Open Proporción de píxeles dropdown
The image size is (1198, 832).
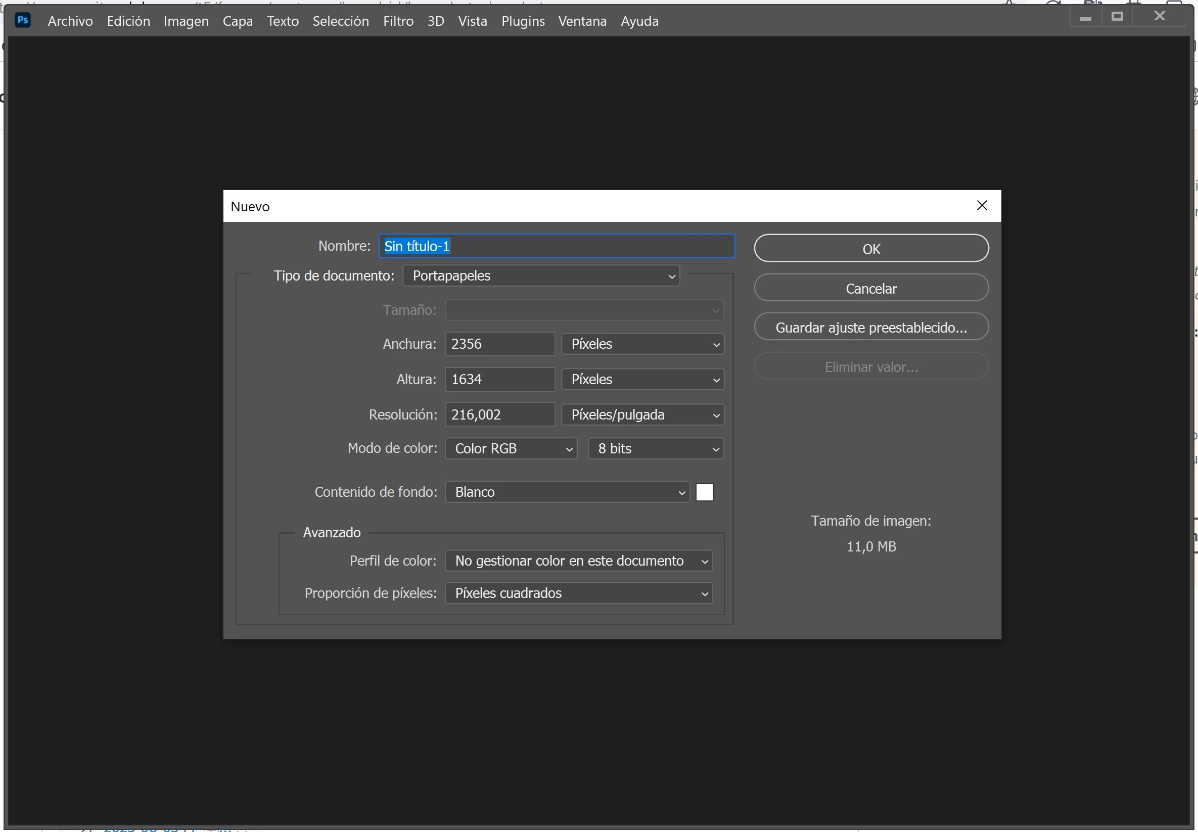tap(578, 593)
